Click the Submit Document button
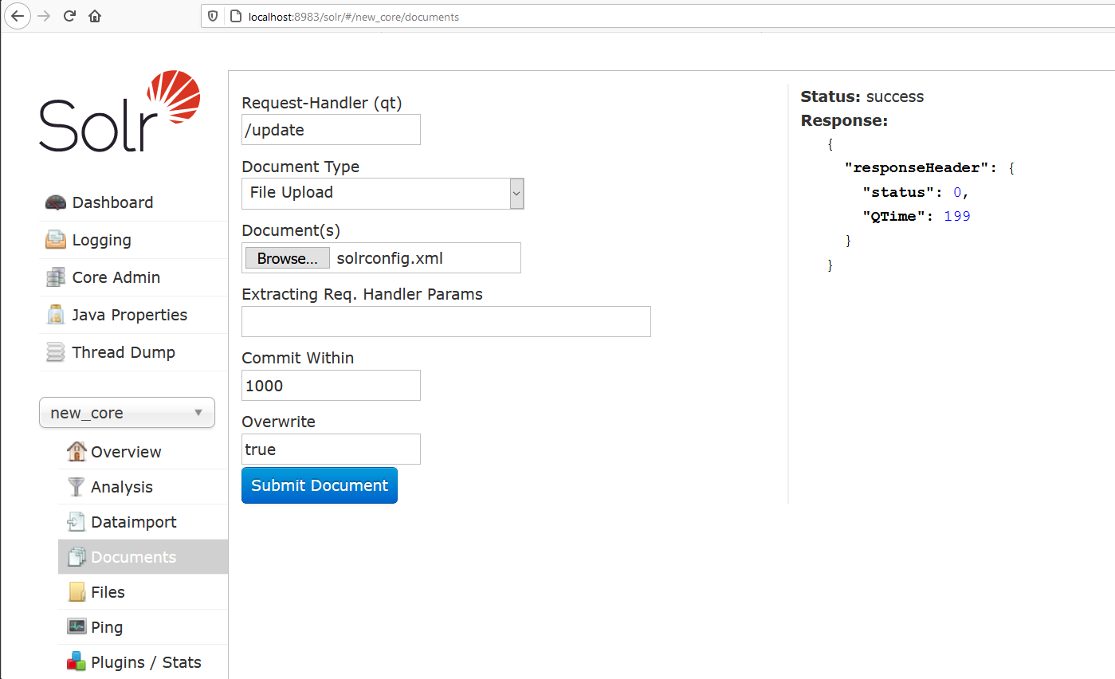 pyautogui.click(x=319, y=485)
